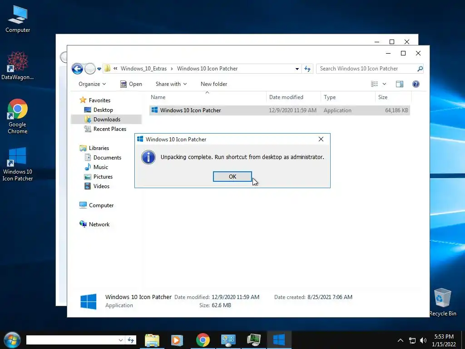Show hidden tray icons with the caret
The height and width of the screenshot is (349, 465).
pos(401,340)
